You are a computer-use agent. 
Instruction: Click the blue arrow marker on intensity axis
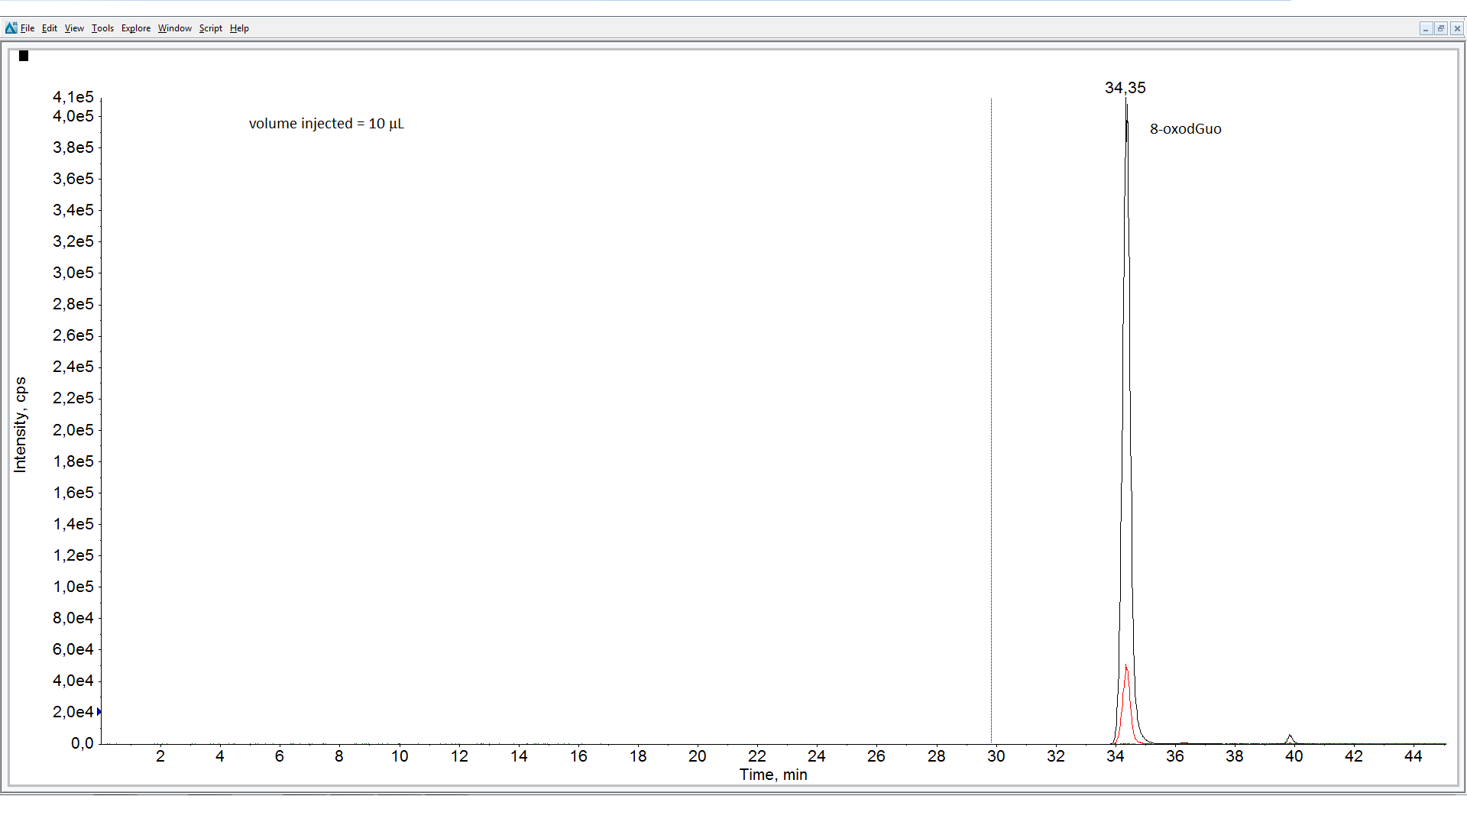point(99,712)
